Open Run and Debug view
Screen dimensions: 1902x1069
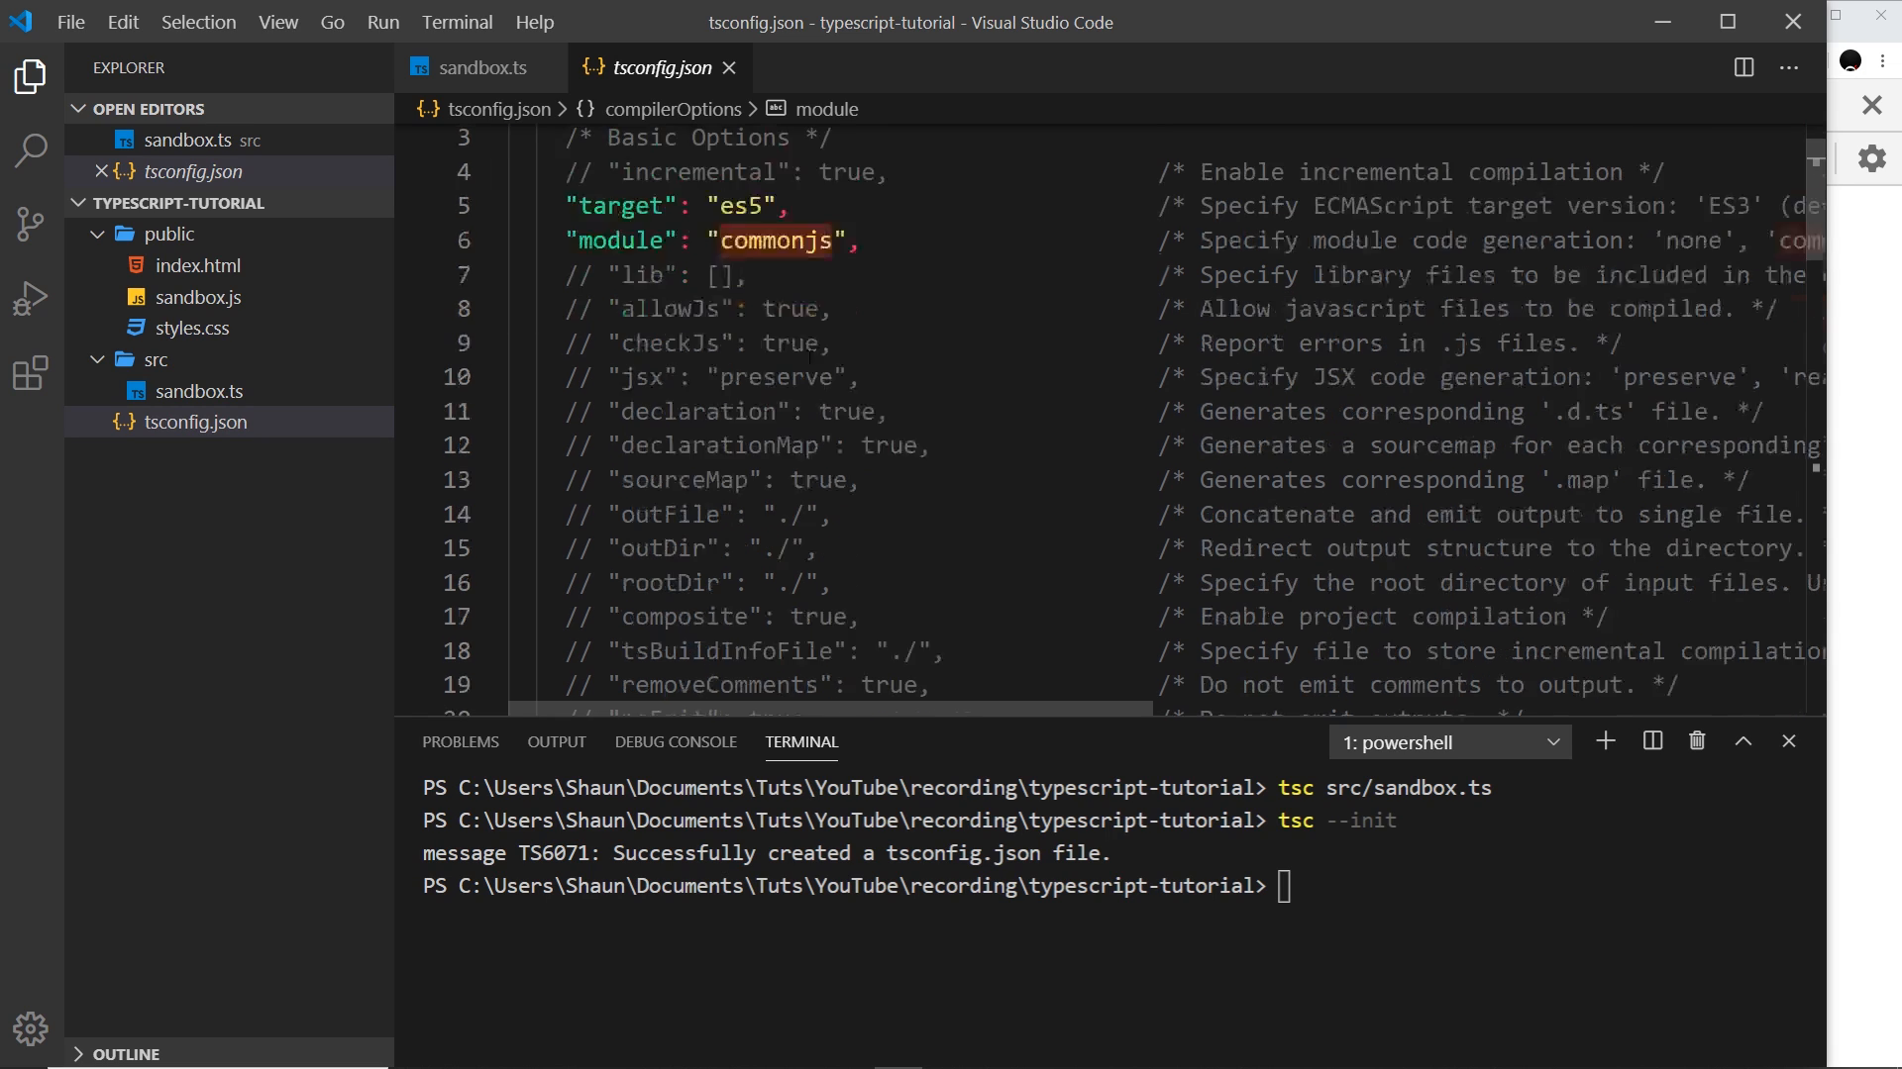click(31, 298)
